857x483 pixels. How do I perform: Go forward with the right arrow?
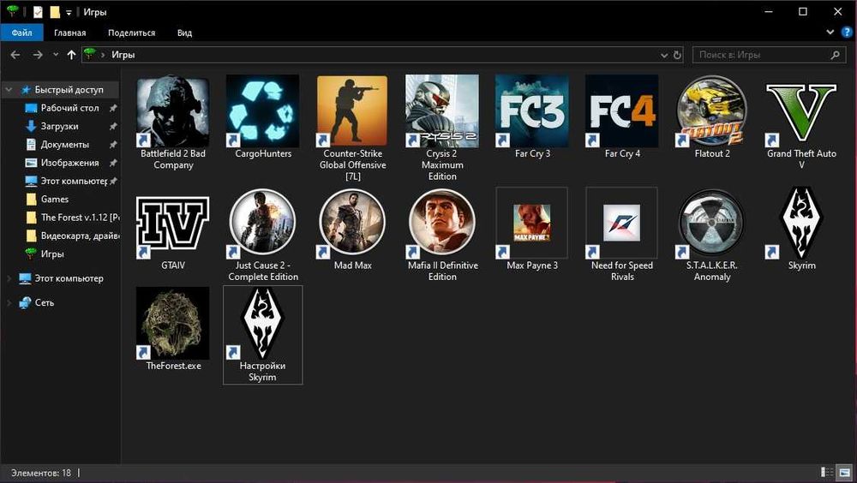pos(37,55)
